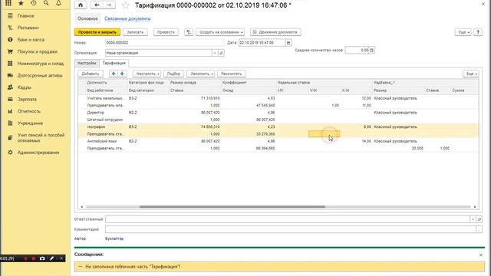
Task: Open Регламент section in sidebar
Action: click(x=28, y=28)
